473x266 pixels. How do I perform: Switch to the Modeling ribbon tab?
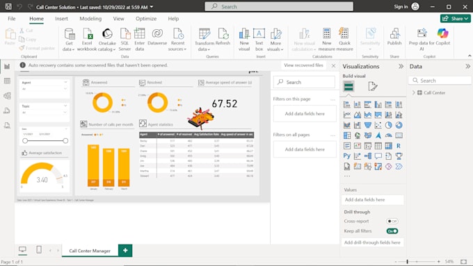click(x=90, y=19)
